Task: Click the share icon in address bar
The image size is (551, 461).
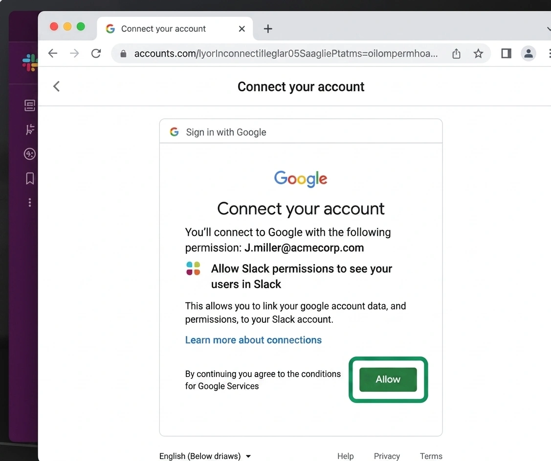Action: click(x=456, y=53)
